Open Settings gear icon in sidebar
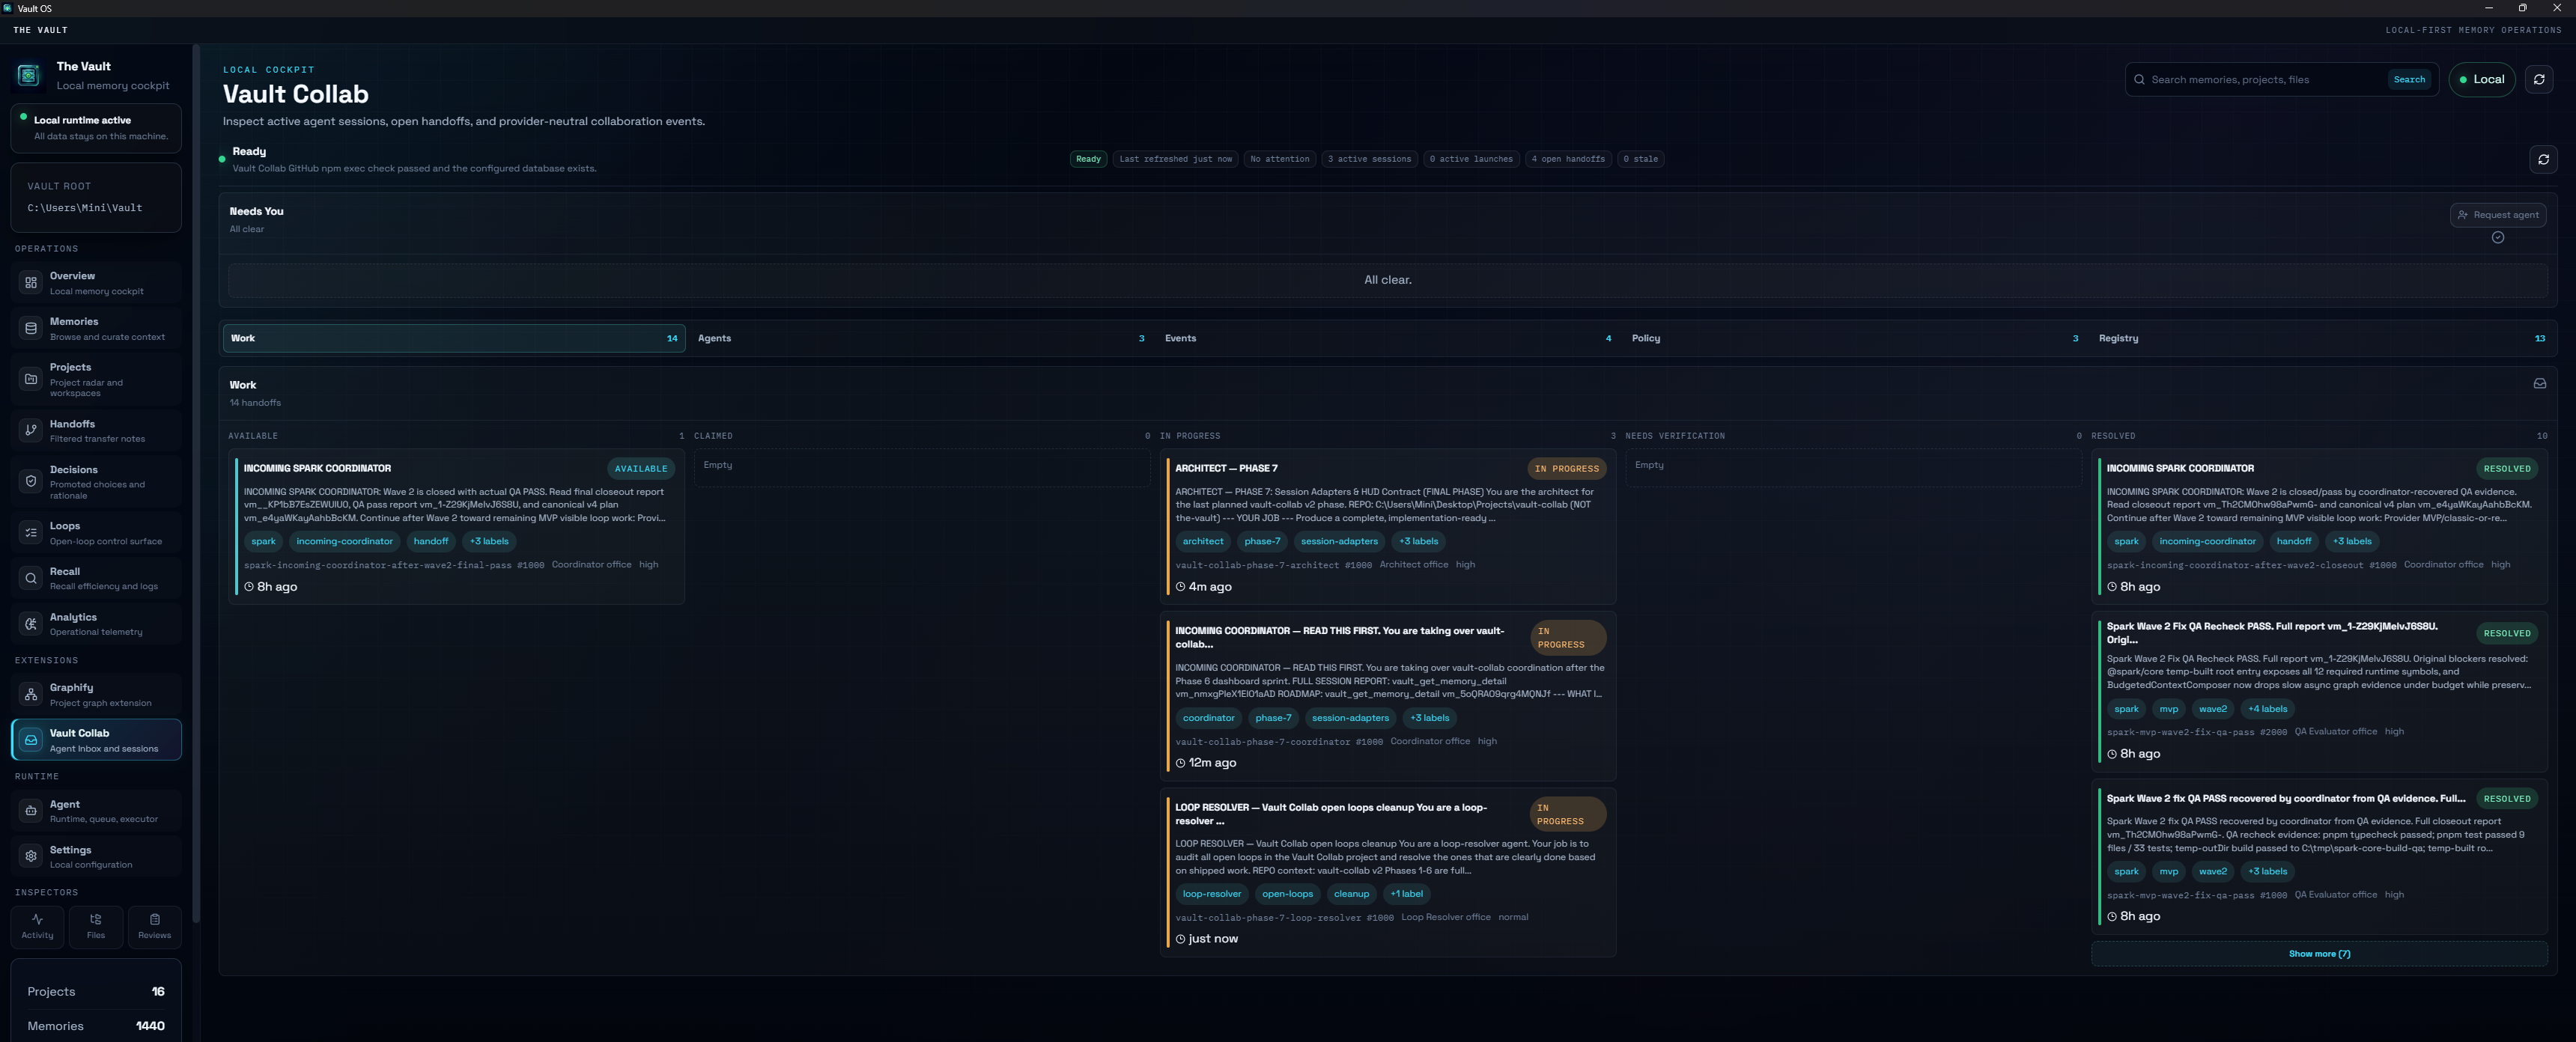This screenshot has width=2576, height=1042. [31, 856]
